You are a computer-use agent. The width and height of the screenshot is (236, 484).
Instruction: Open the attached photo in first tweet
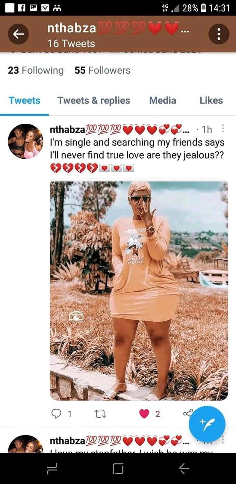tap(139, 291)
